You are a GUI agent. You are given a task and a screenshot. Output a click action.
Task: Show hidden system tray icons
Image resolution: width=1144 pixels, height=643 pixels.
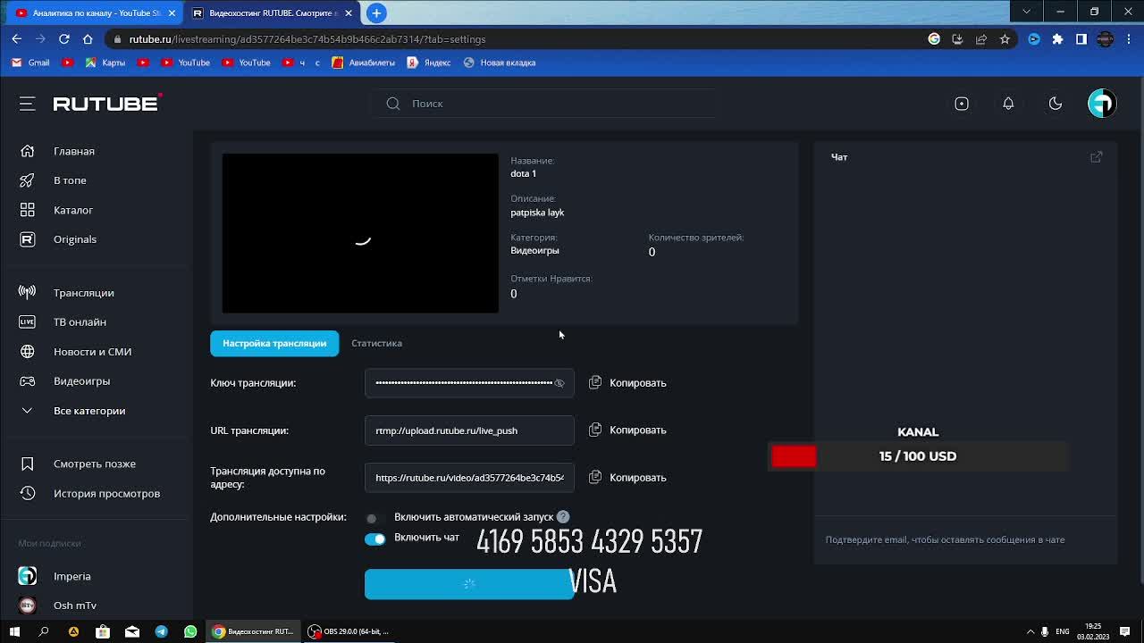[x=1030, y=631]
